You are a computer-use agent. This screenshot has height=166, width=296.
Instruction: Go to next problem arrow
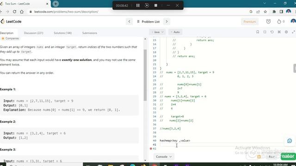(x=166, y=22)
